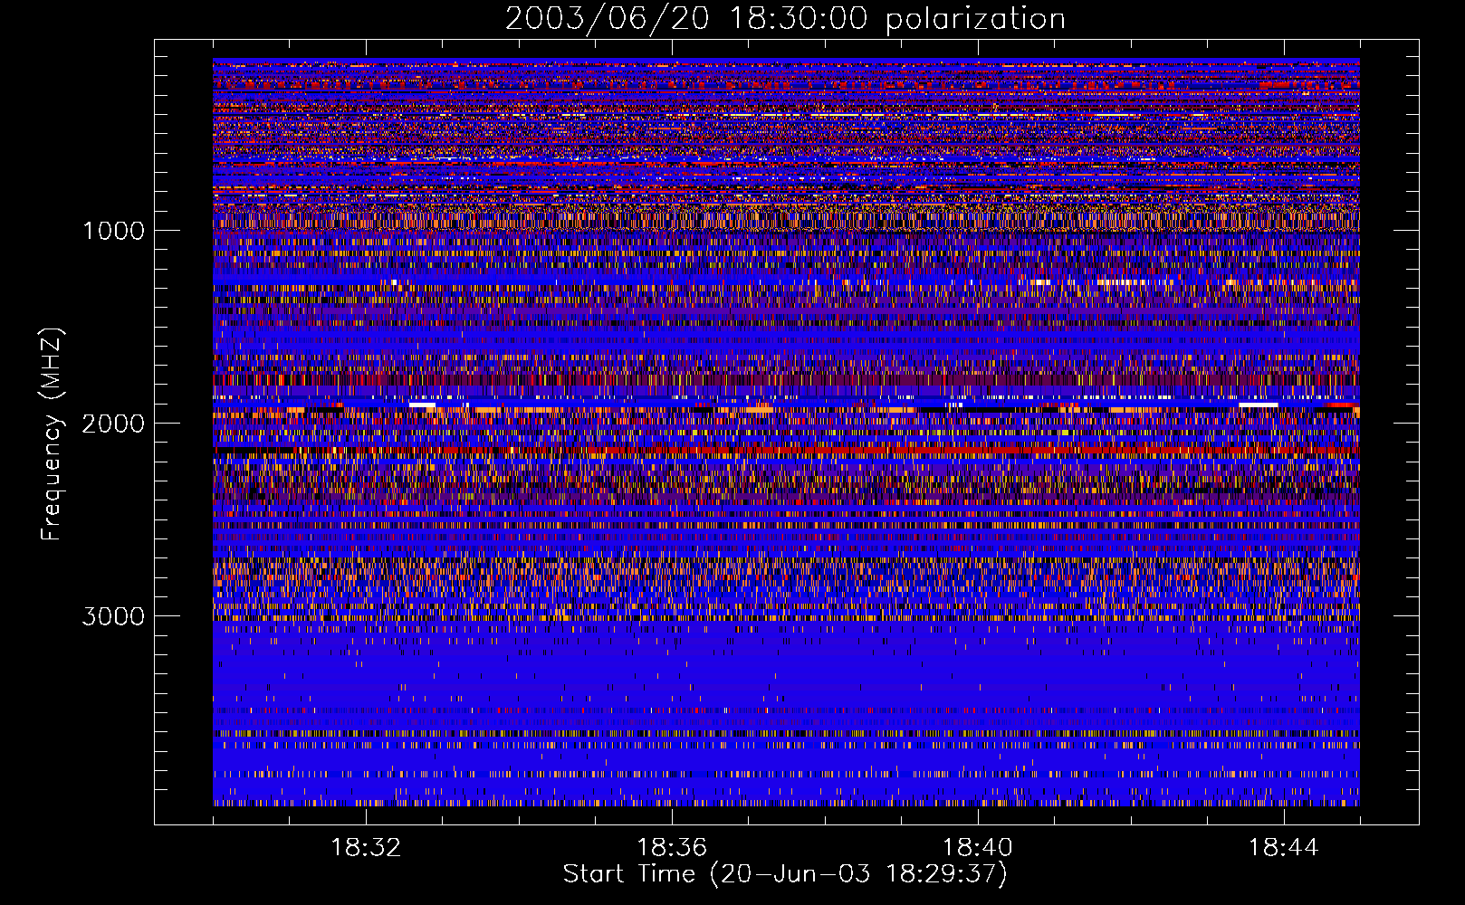
Task: Click the plot title '2003/06/20 18:30:00 polarization'
Action: tap(785, 19)
